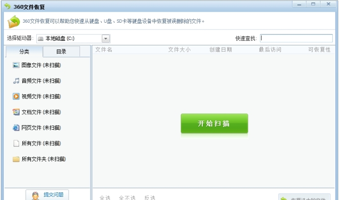Click the 360 file recovery title bar logo
This screenshot has width=340, height=200.
coord(8,6)
